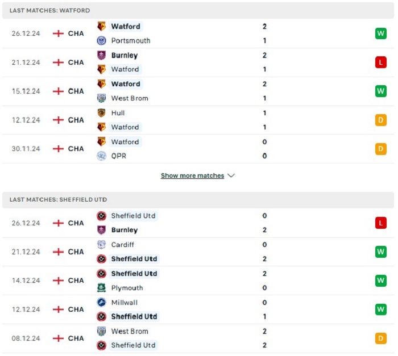Click the Show more matches link
The height and width of the screenshot is (356, 398).
[x=192, y=175]
